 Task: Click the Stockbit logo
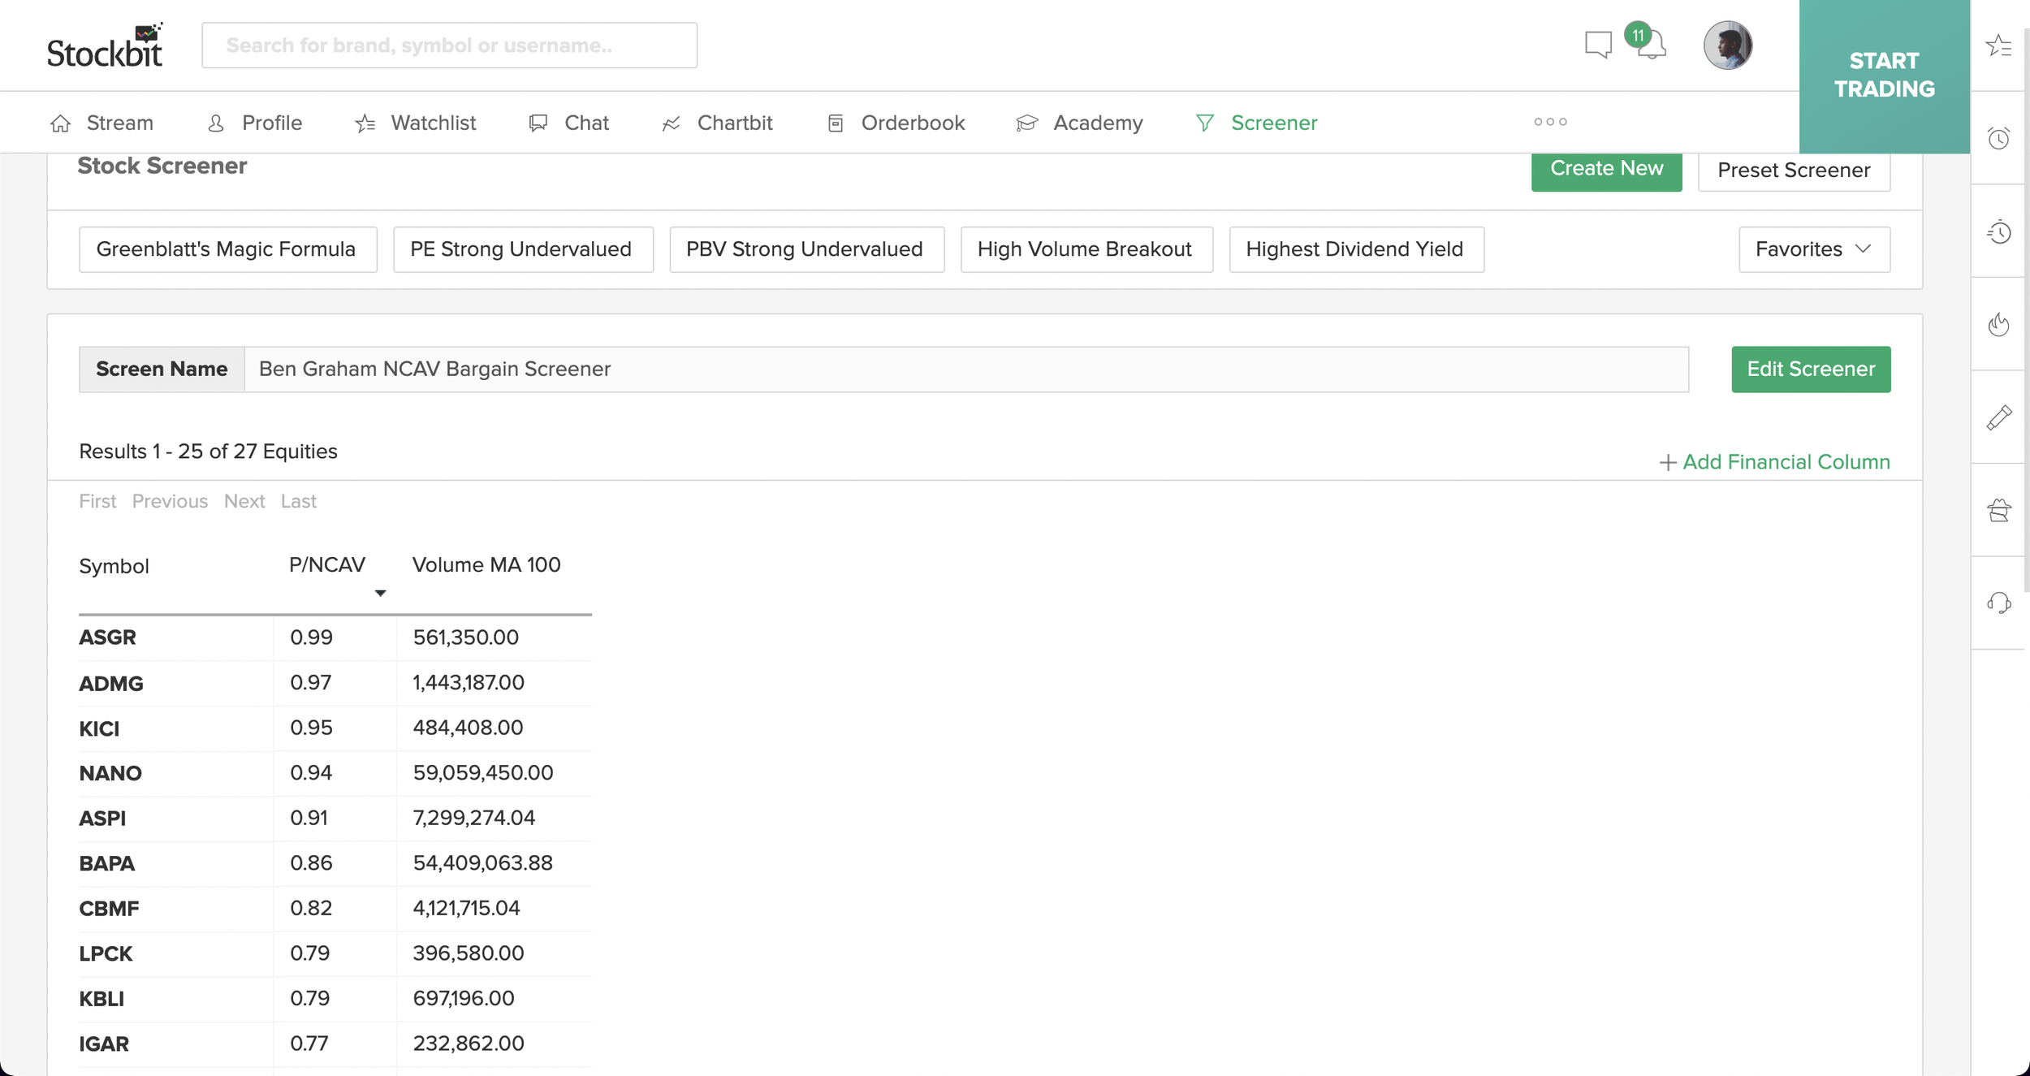[105, 45]
